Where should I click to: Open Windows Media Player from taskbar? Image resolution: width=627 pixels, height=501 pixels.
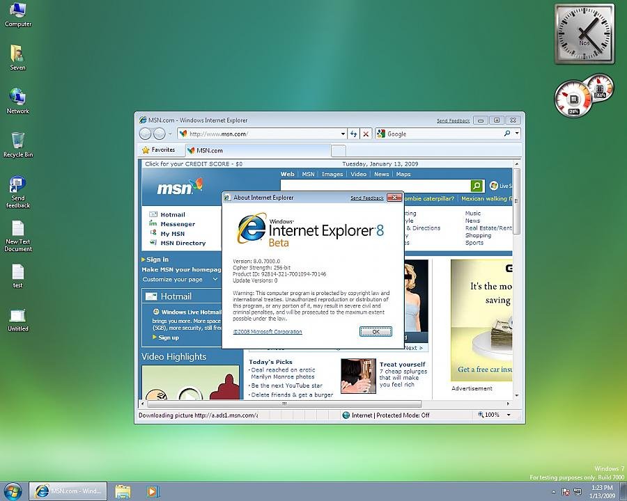[x=153, y=491]
